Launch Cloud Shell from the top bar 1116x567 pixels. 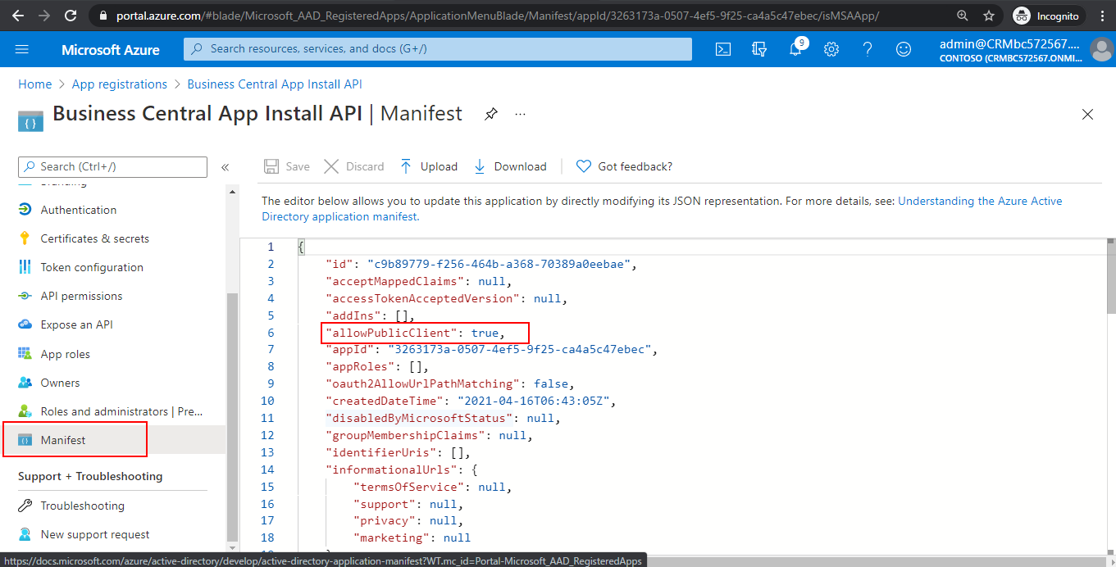pyautogui.click(x=722, y=49)
